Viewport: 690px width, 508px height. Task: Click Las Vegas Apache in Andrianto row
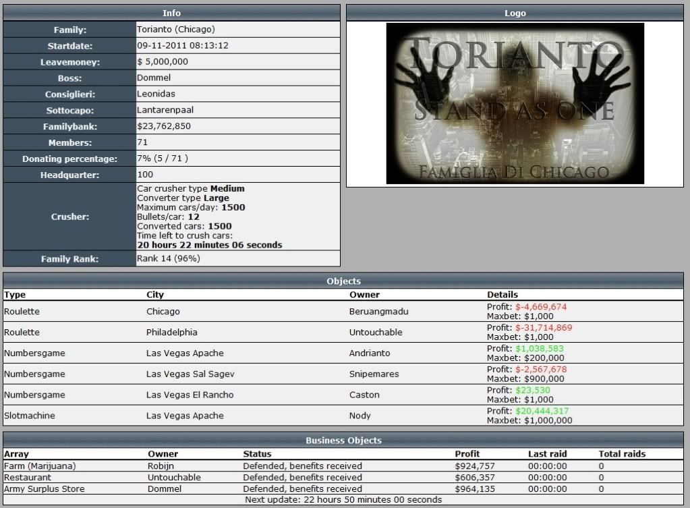pyautogui.click(x=185, y=353)
